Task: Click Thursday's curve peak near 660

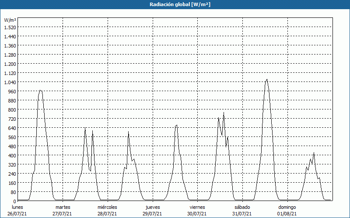Action: pyautogui.click(x=176, y=126)
